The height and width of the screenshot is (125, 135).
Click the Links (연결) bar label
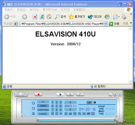(126, 23)
